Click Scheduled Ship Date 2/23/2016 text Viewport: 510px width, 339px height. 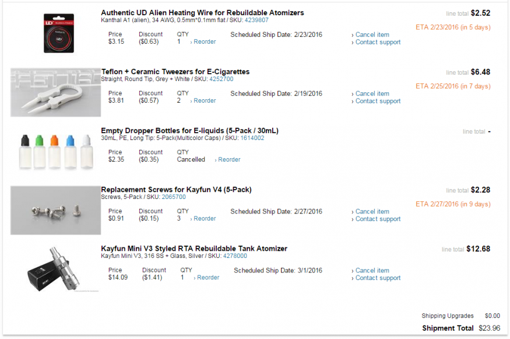(x=276, y=34)
